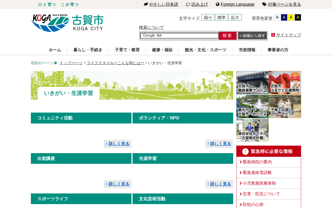This screenshot has width=332, height=208.
Task: Click the スポーツライフ heading
Action: click(81, 199)
